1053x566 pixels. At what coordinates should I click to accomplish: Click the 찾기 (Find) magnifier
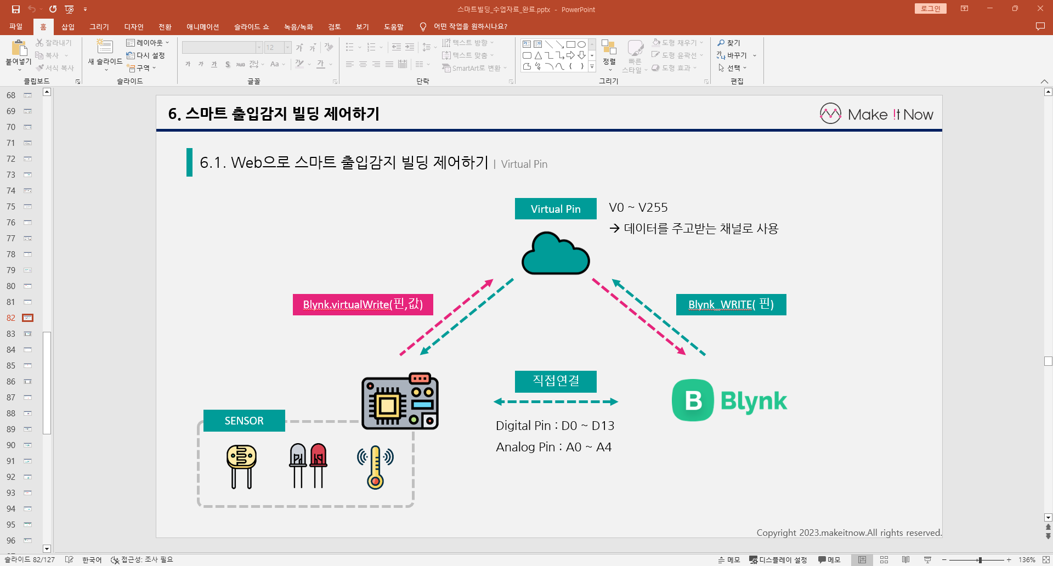pyautogui.click(x=729, y=43)
